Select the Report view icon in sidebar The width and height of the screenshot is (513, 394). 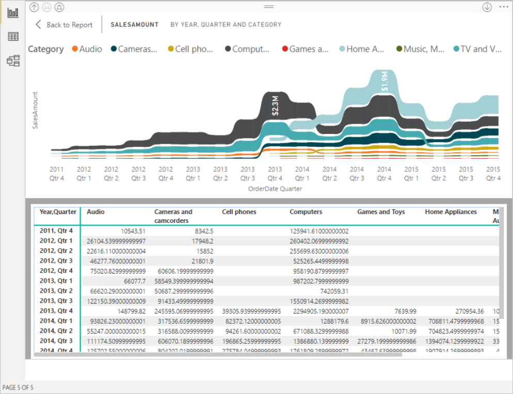[x=13, y=12]
